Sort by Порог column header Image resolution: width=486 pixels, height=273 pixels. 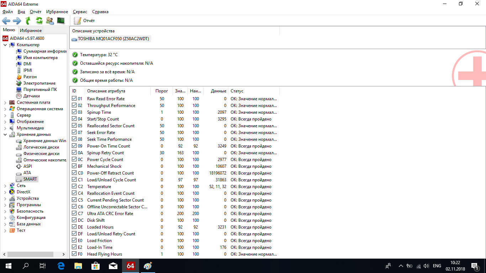(x=162, y=91)
